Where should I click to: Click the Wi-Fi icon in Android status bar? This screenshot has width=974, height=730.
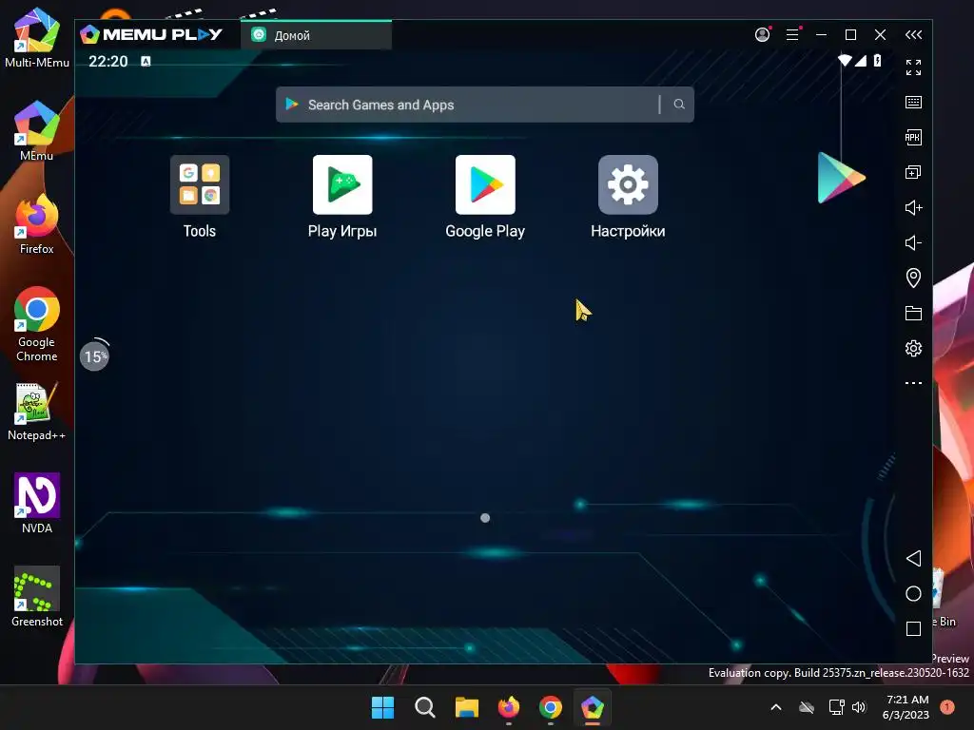pos(845,60)
